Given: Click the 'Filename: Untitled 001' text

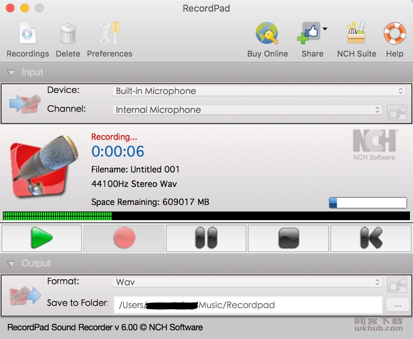Looking at the screenshot, I should (135, 169).
